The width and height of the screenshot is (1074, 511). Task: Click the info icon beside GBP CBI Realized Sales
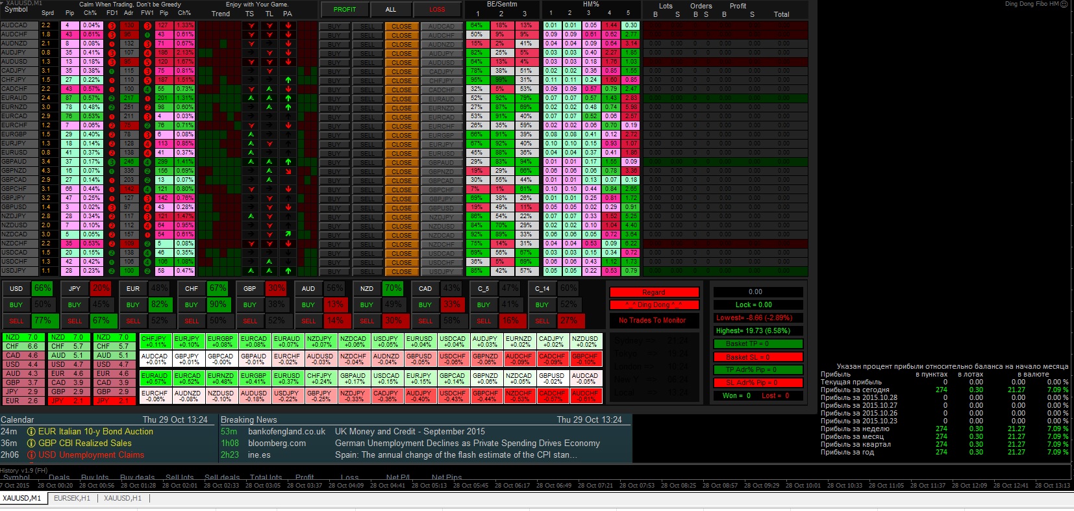(x=31, y=443)
